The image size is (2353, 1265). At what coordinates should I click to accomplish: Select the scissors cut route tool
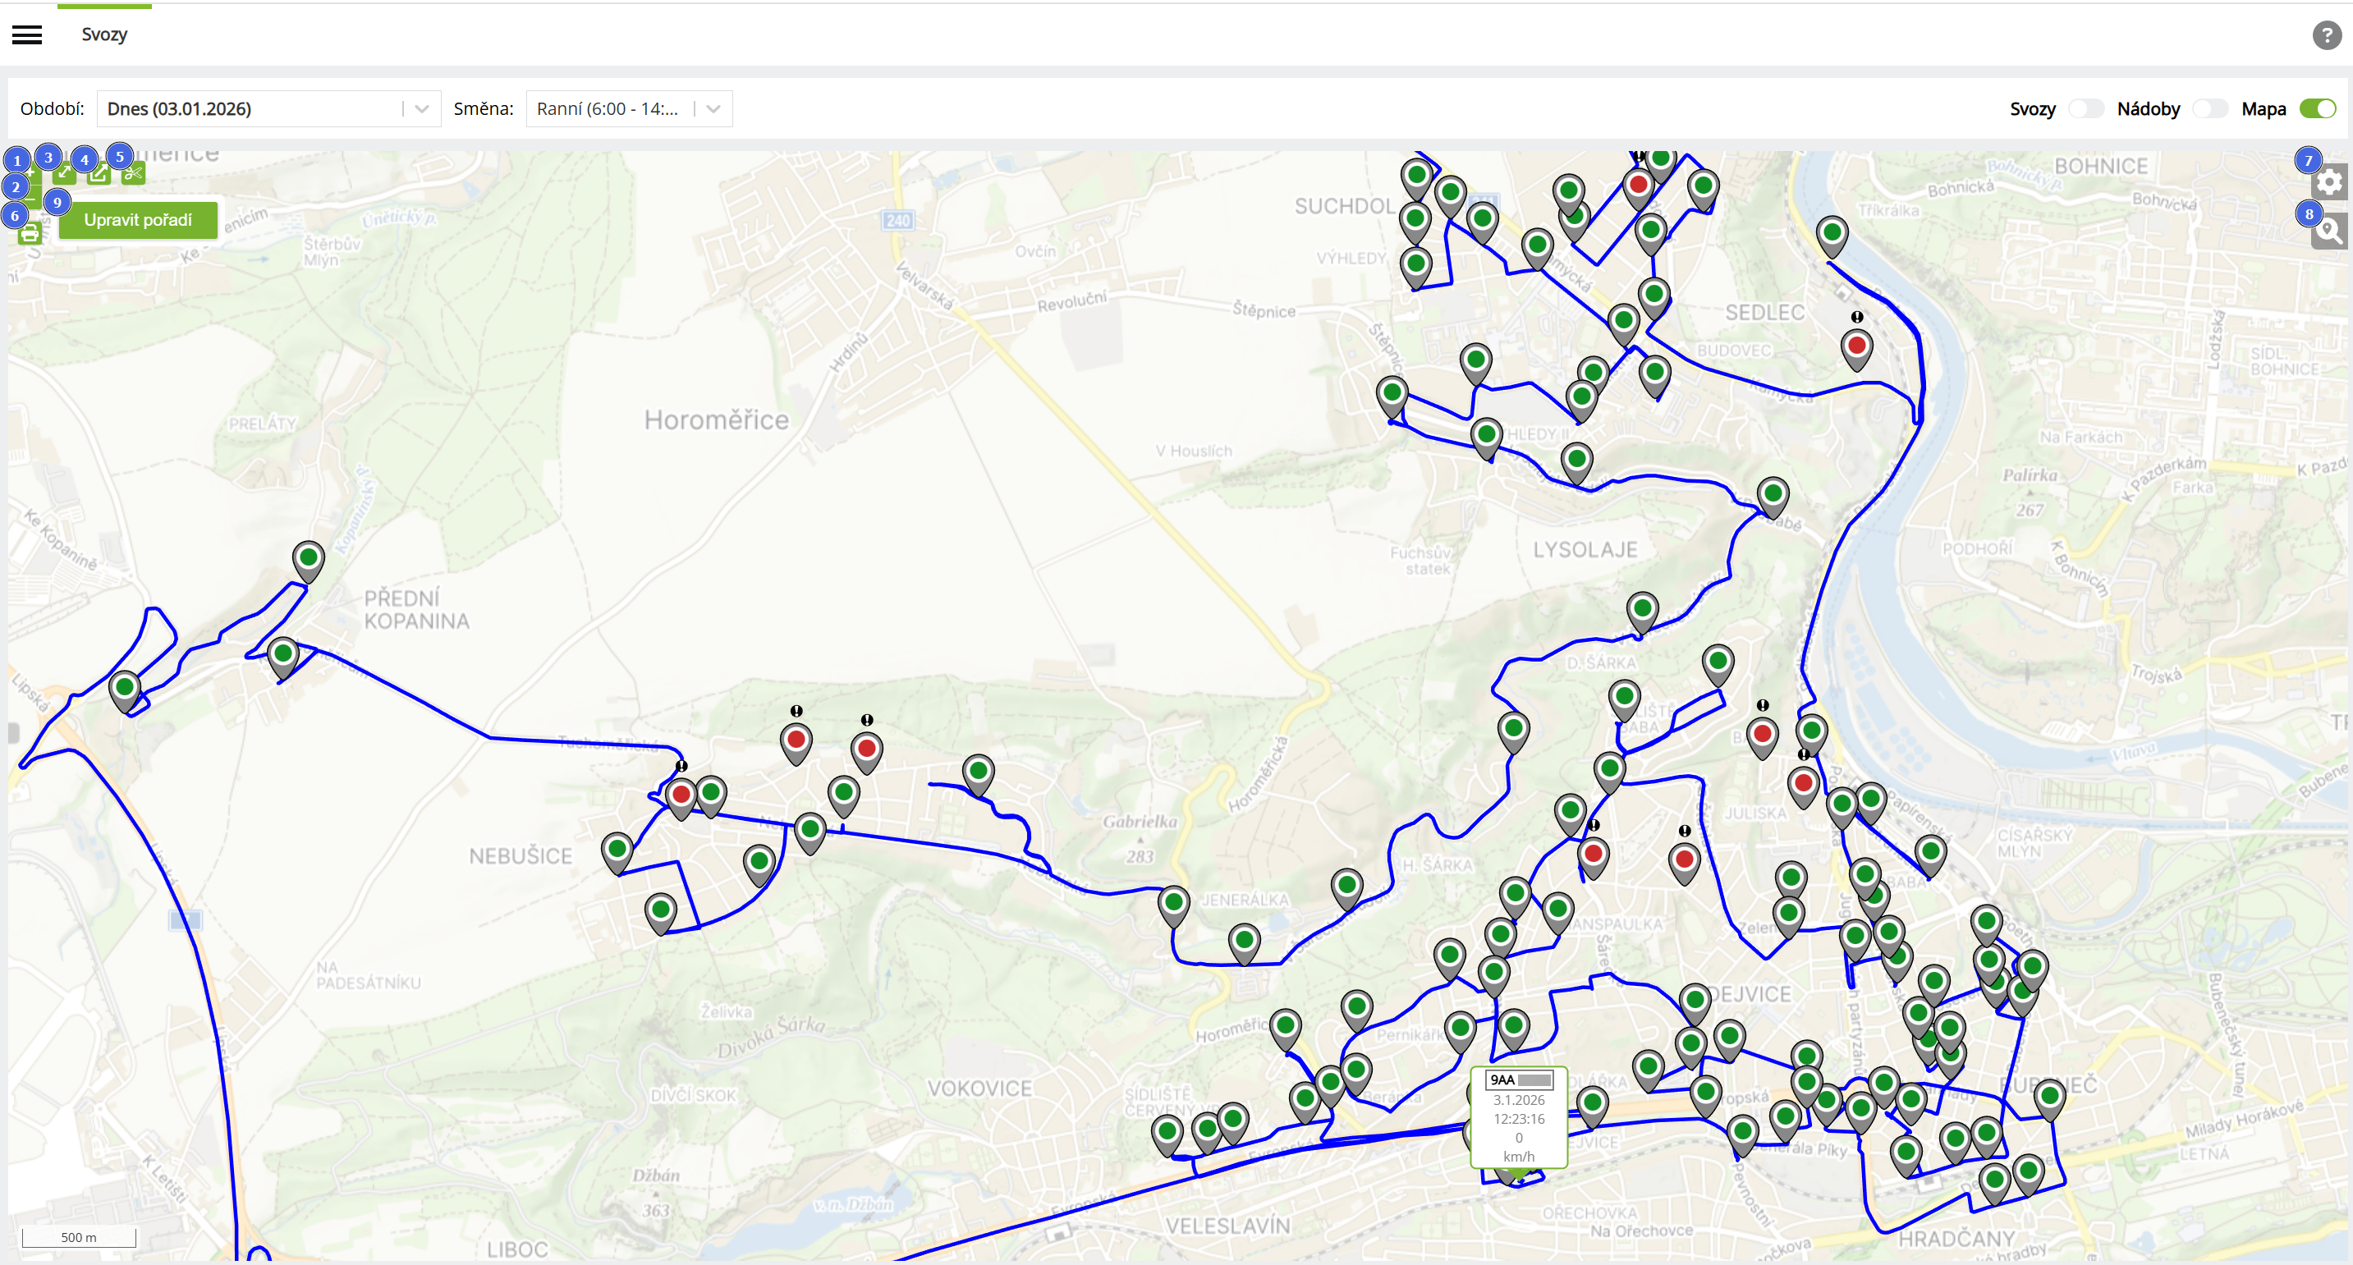133,173
